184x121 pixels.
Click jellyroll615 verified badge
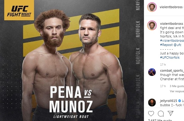tap(179, 101)
